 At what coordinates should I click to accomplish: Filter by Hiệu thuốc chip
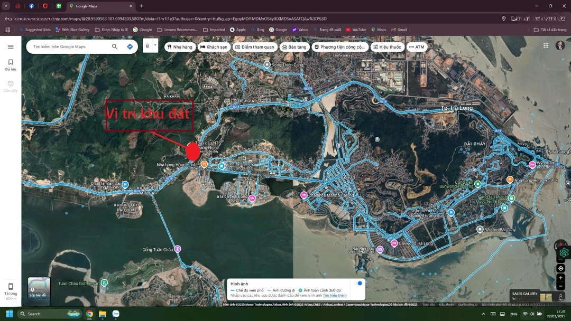(387, 47)
